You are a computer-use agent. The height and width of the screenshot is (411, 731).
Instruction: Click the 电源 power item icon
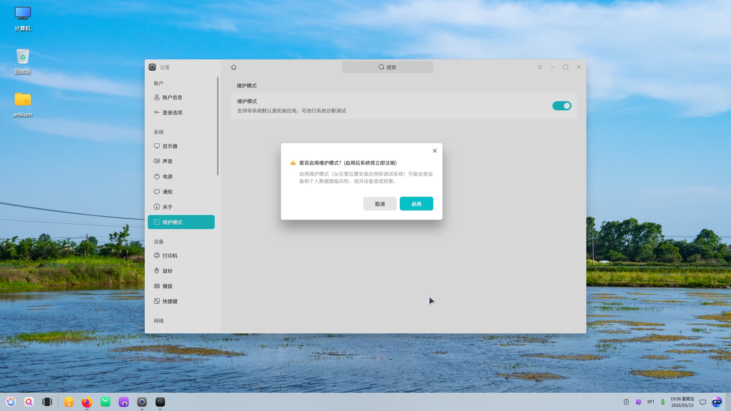[x=157, y=177]
